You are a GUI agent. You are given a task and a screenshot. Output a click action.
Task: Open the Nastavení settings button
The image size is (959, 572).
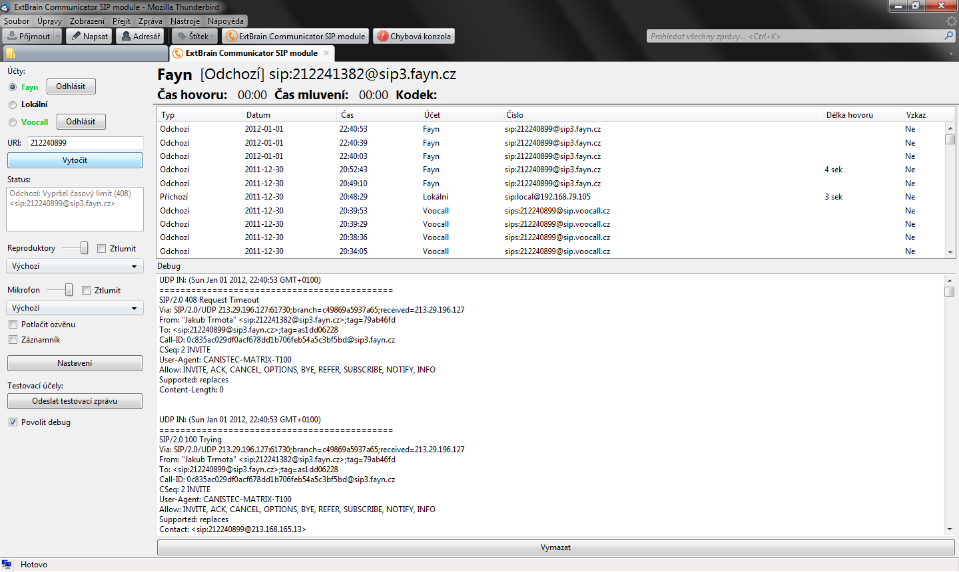(75, 363)
